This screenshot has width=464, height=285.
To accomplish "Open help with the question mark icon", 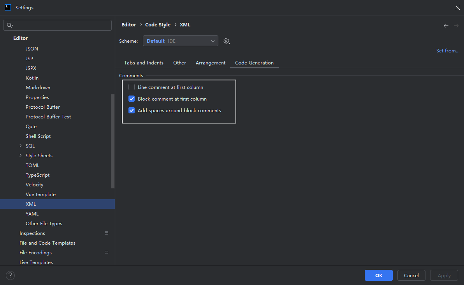I will coord(10,275).
